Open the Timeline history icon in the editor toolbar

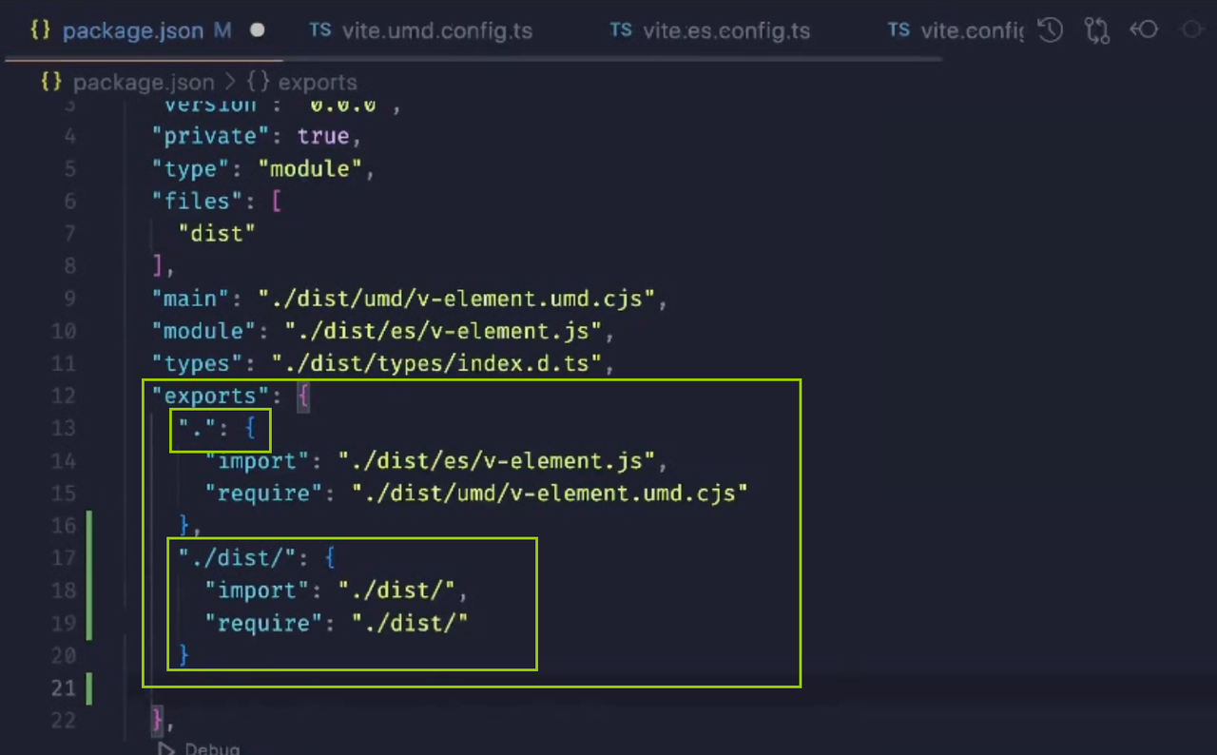coord(1051,29)
